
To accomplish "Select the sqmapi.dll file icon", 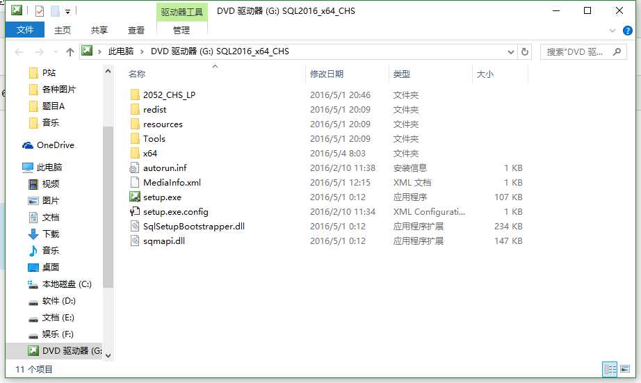I will coord(134,241).
